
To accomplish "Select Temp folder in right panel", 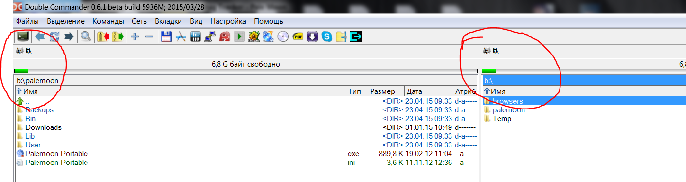I will (x=584, y=119).
